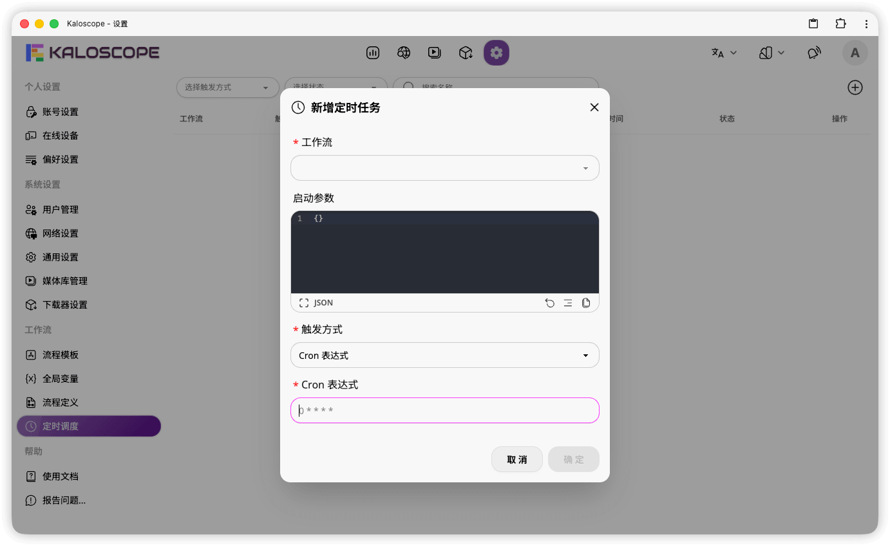Open 报告问题 help link

[89, 500]
